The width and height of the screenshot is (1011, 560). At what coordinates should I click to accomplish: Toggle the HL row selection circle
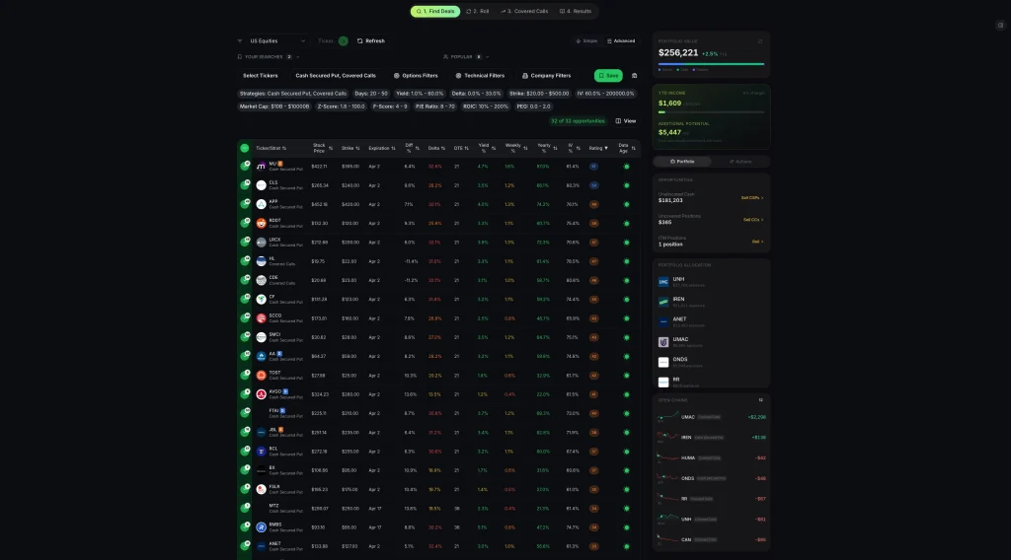pos(245,261)
